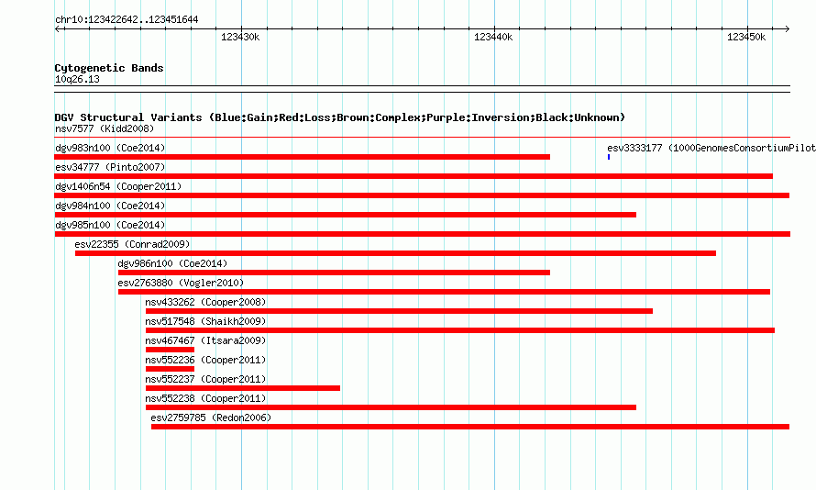Select the red nsv552237 loss bar
This screenshot has height=490, width=816.
(x=243, y=388)
